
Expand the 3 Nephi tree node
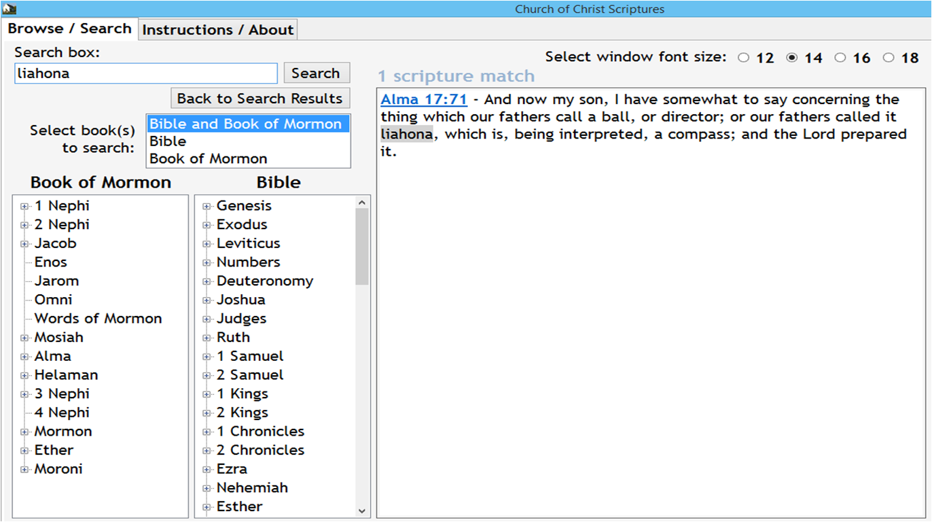(25, 394)
